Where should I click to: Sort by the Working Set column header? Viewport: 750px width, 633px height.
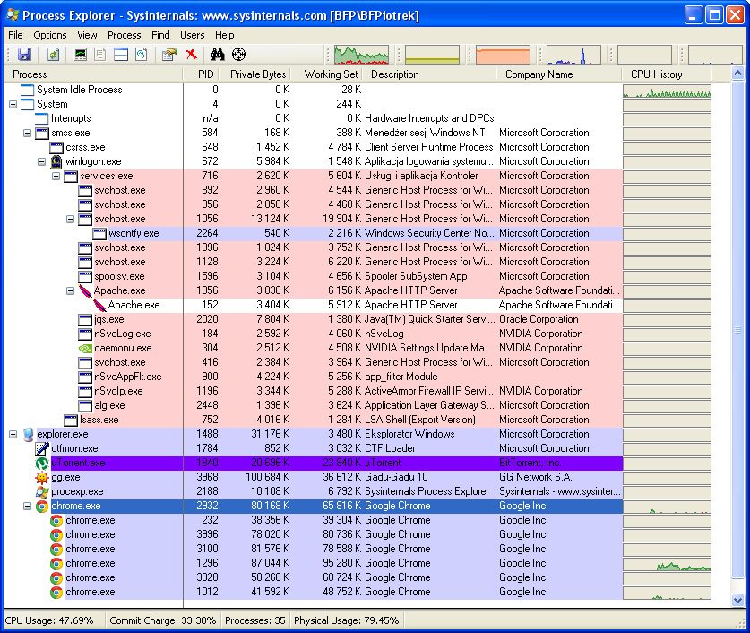coord(325,74)
